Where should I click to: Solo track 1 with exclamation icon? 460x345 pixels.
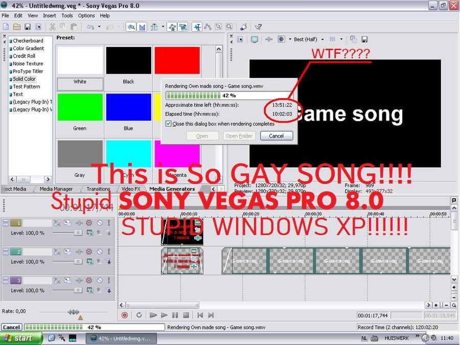(109, 223)
